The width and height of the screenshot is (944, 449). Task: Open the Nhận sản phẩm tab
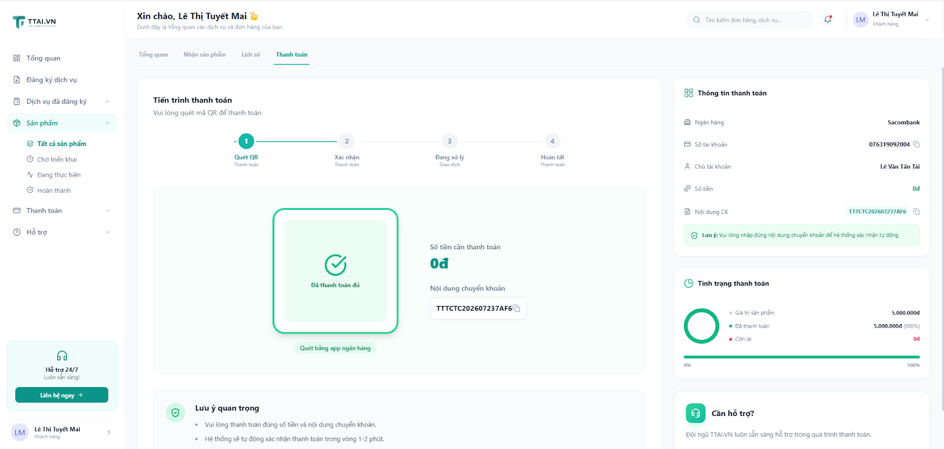tap(205, 55)
